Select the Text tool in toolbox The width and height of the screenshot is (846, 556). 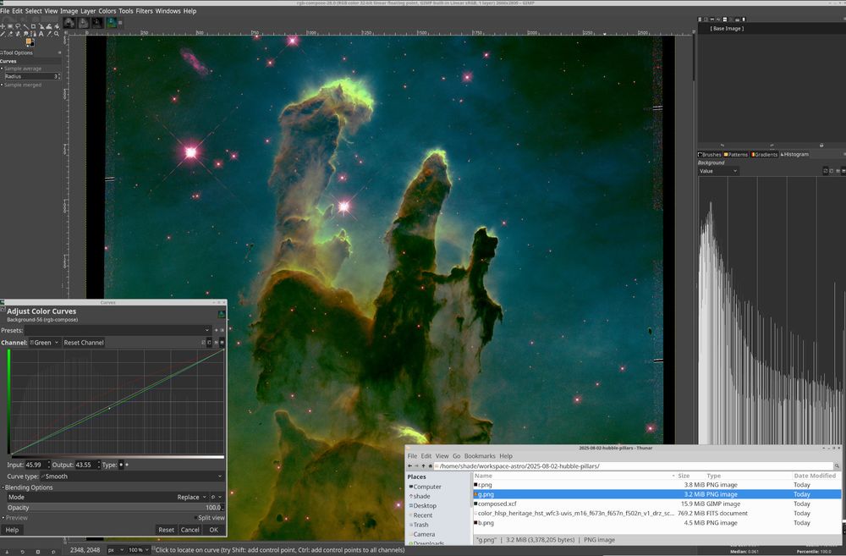pos(41,34)
